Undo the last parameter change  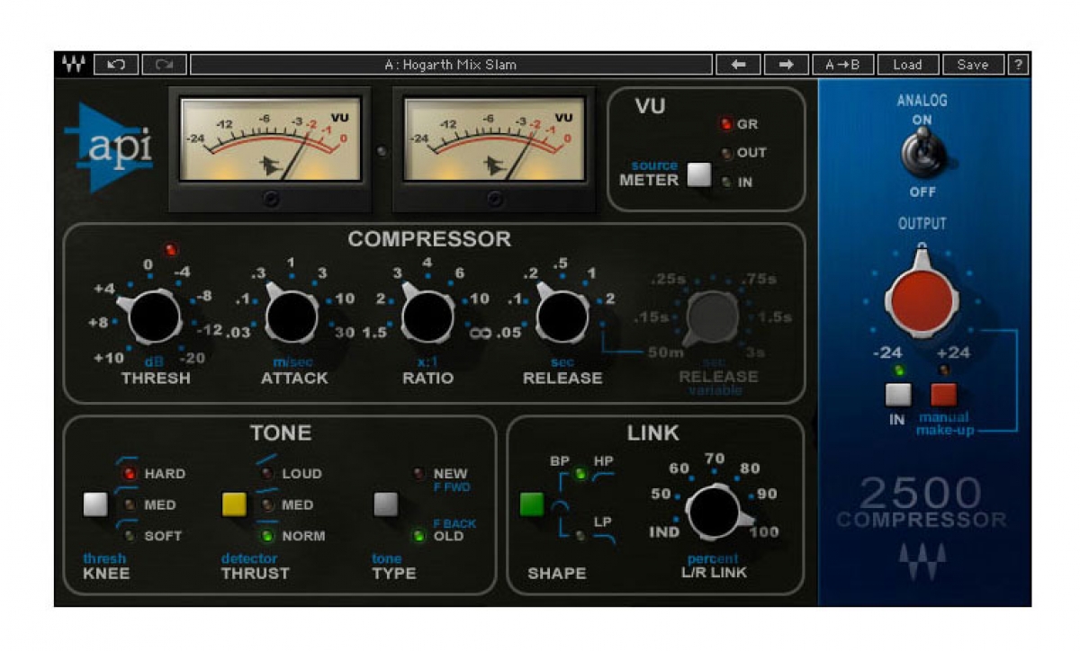115,65
